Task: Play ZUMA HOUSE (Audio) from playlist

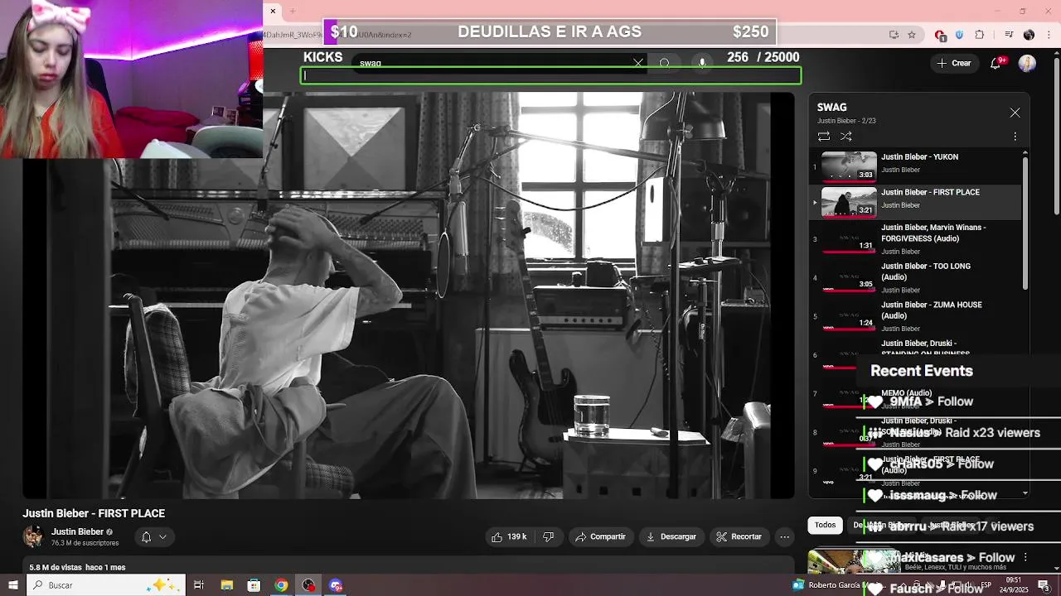Action: (915, 316)
